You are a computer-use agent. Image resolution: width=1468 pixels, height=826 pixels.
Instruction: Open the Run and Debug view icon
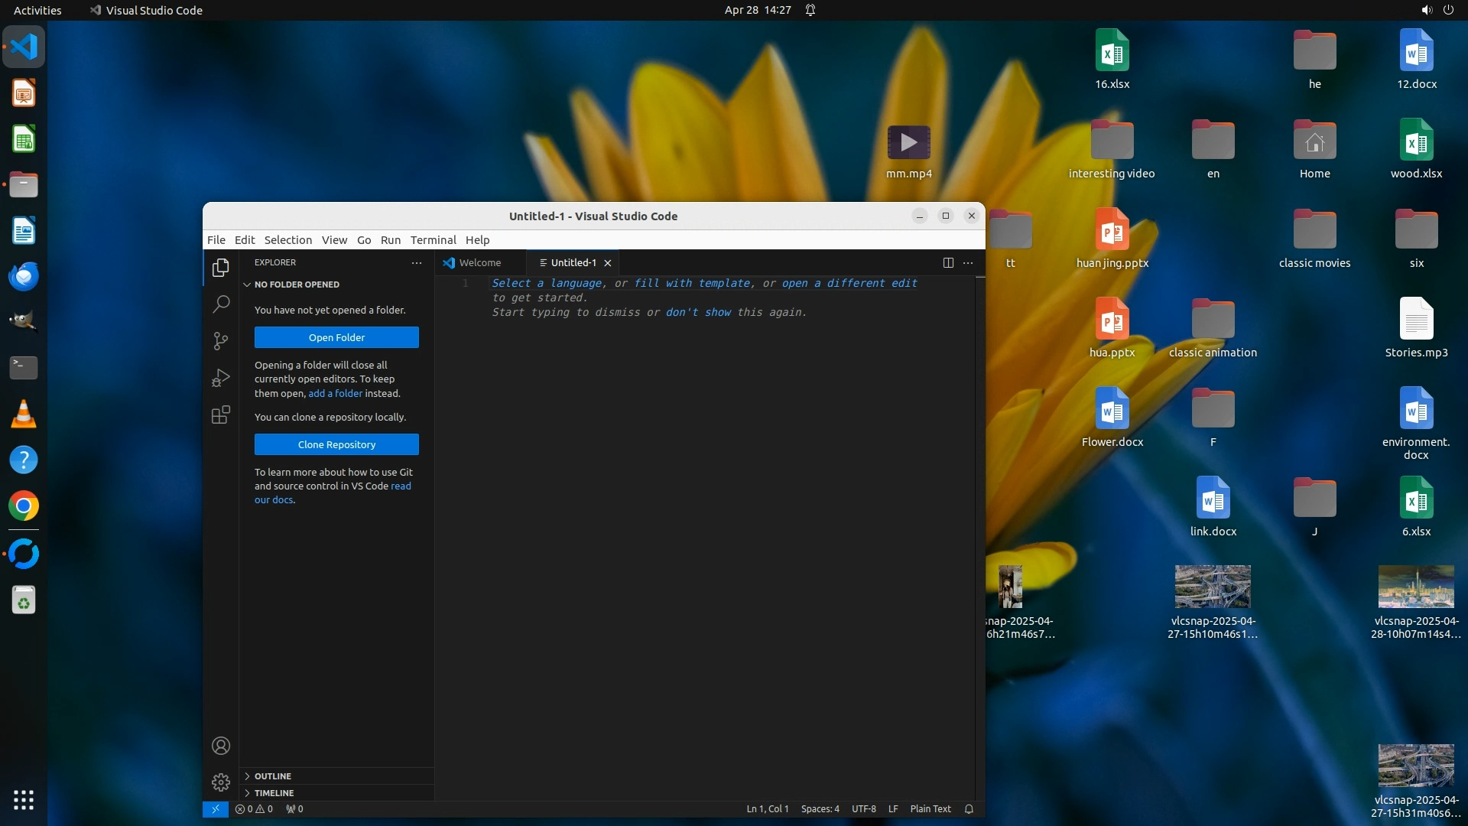click(221, 378)
